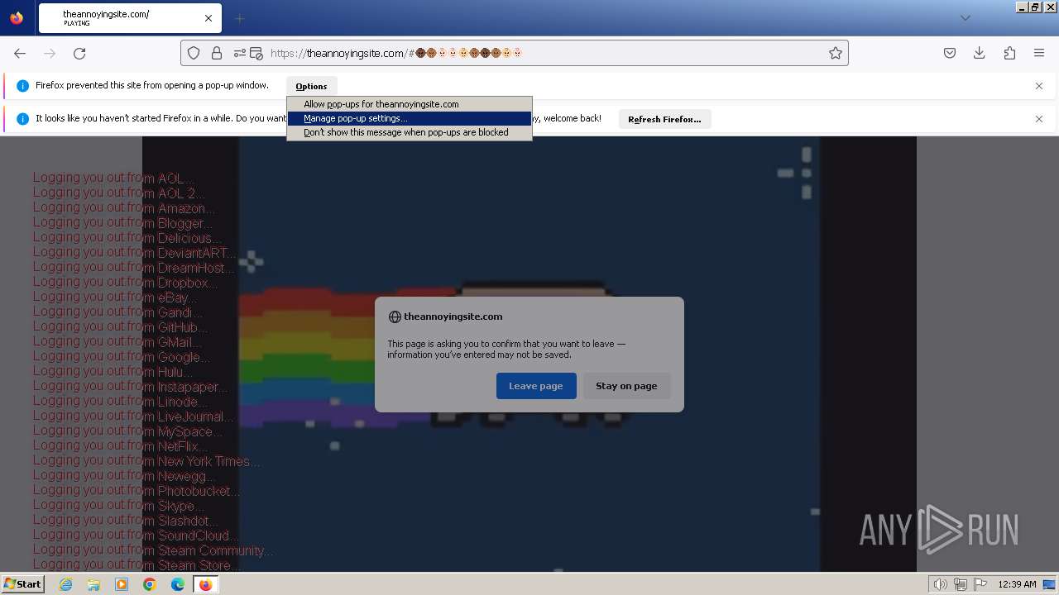This screenshot has width=1059, height=595.
Task: Launch Internet Explorer from taskbar
Action: point(65,584)
